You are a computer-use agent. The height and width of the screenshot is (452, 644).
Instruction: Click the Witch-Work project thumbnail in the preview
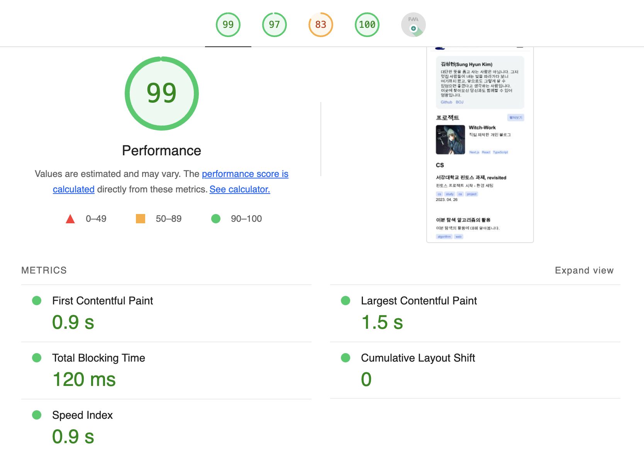click(x=450, y=139)
